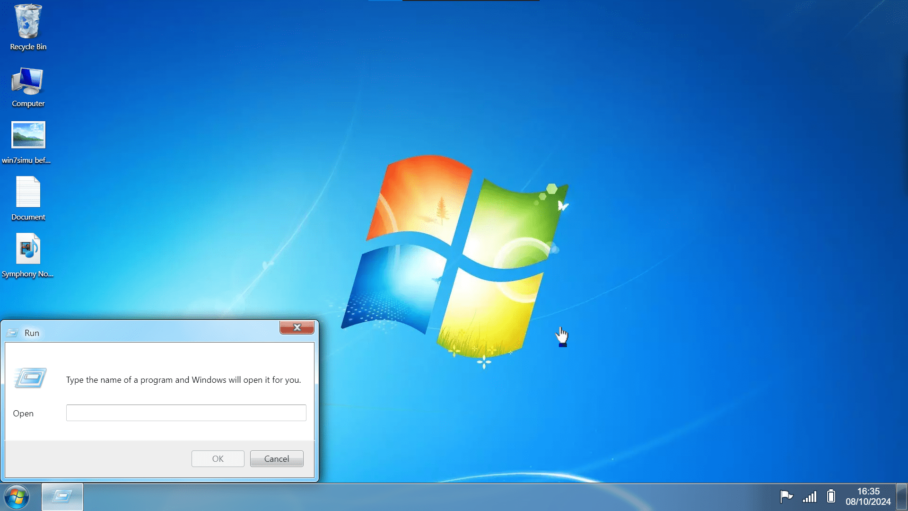Screen dimensions: 908x511
Task: Open the network signal tray icon
Action: (x=810, y=496)
